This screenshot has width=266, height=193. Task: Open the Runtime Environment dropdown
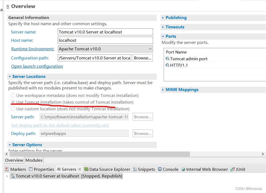[150, 49]
